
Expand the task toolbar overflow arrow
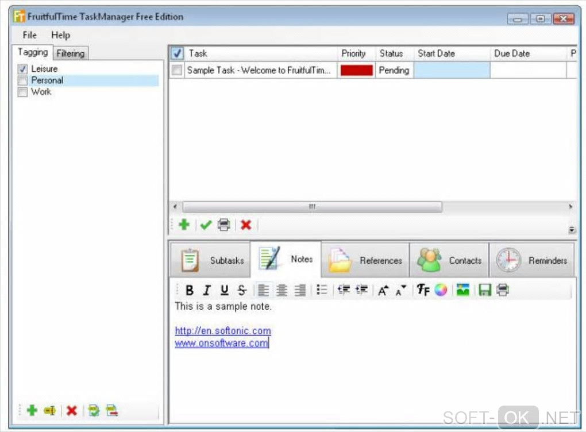click(572, 230)
